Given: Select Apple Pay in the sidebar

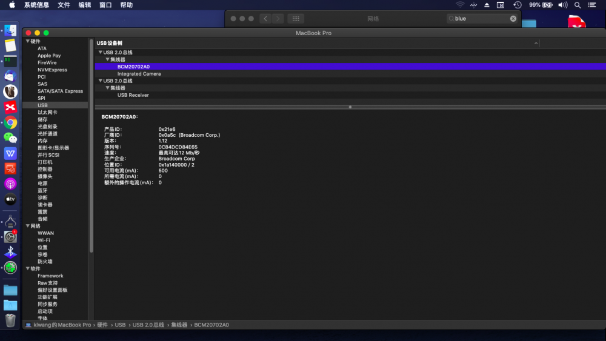Looking at the screenshot, I should point(49,56).
